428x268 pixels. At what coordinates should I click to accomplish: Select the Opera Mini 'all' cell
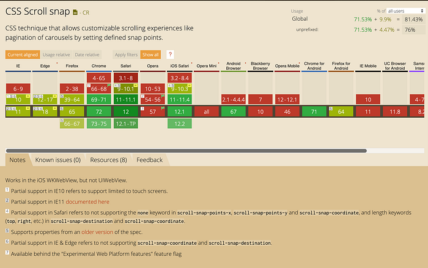(207, 112)
